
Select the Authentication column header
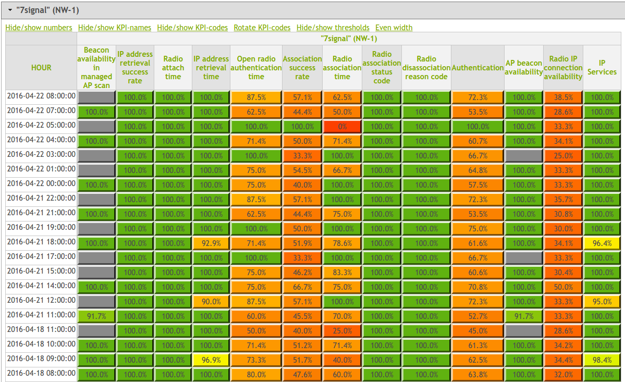[477, 68]
